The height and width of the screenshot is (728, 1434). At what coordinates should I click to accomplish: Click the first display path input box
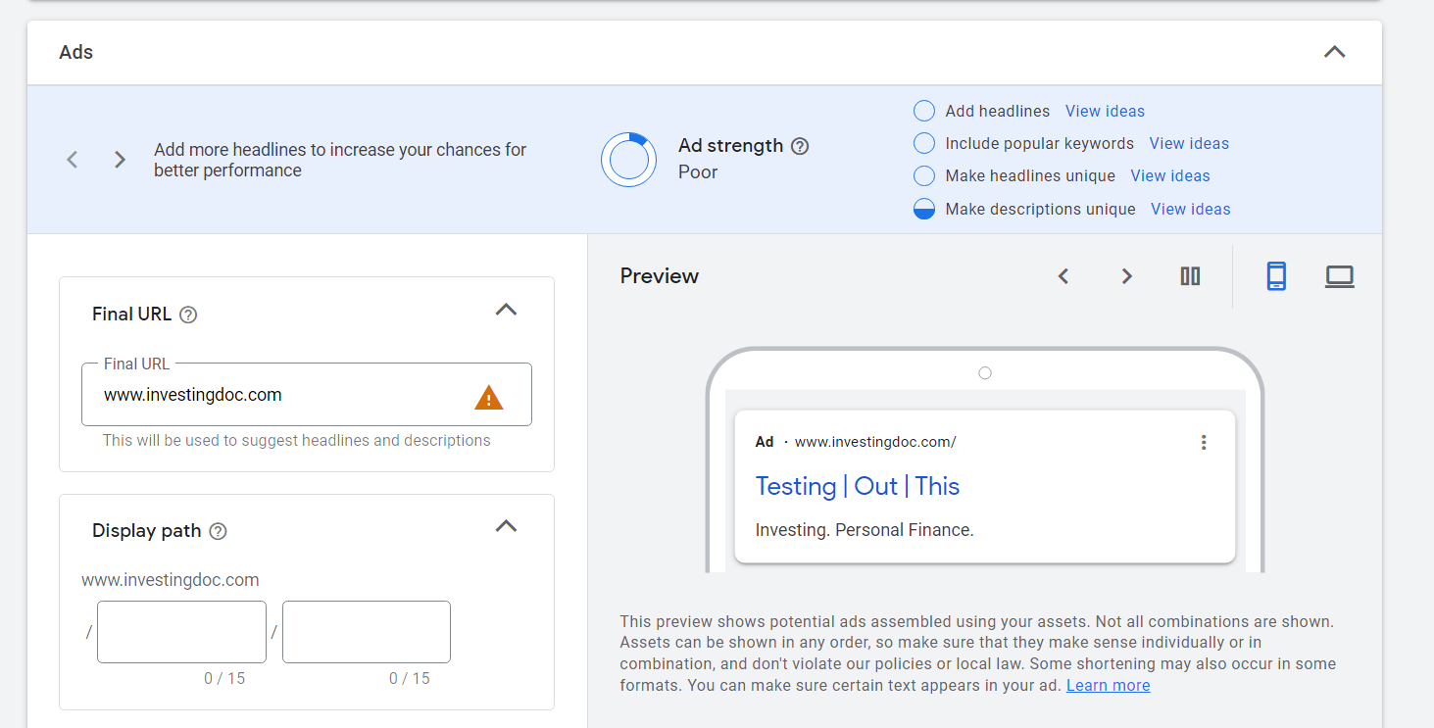pos(181,632)
